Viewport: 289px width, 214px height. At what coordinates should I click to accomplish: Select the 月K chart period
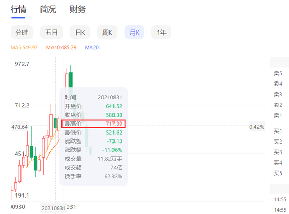coord(135,33)
